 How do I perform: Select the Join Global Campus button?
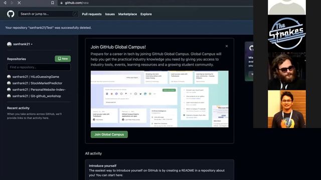(x=109, y=134)
